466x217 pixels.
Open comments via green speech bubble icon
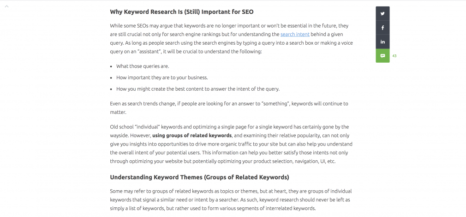point(382,56)
